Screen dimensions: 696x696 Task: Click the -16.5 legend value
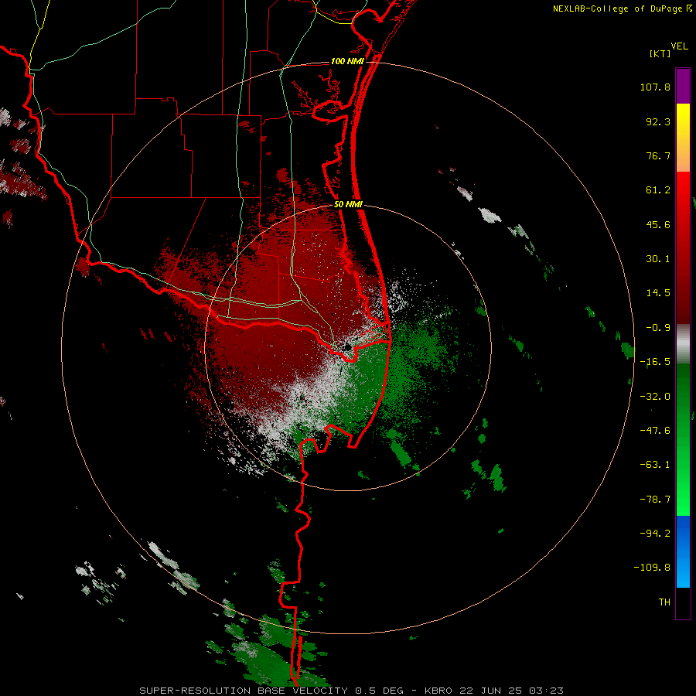coord(655,362)
